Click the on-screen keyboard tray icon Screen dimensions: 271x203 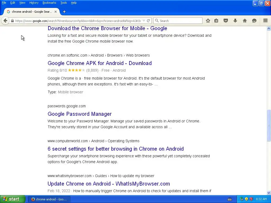coord(230,199)
